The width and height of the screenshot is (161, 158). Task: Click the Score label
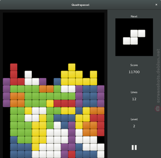coord(134,65)
